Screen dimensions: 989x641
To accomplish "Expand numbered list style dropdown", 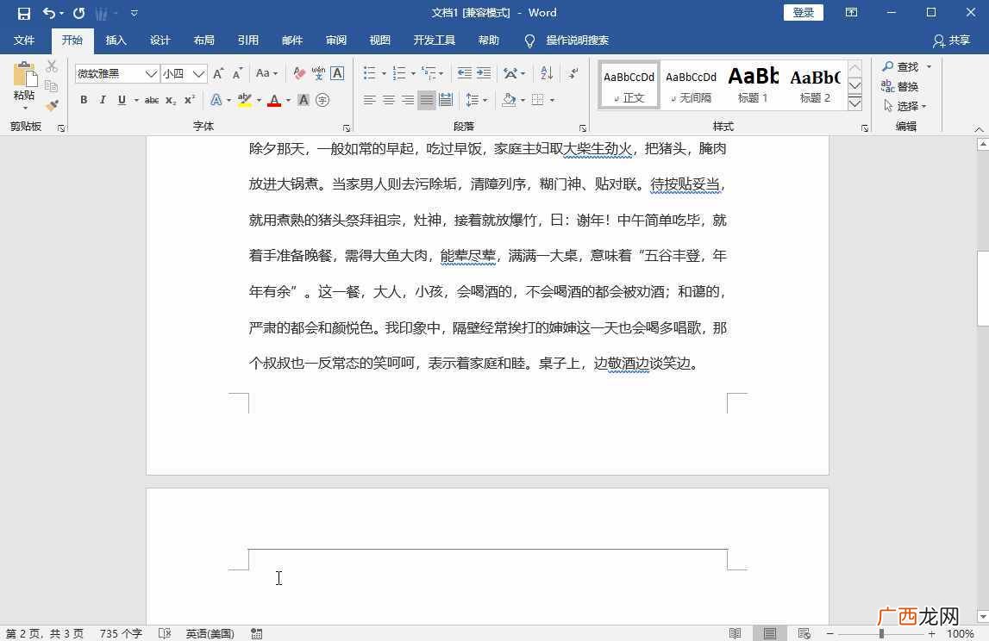I will 413,74.
